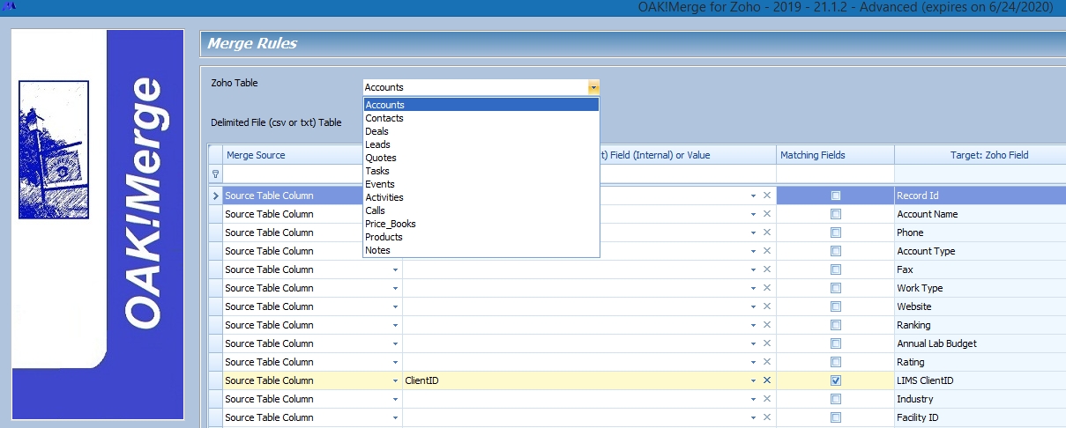The image size is (1066, 428).
Task: Click into the Zoho Table combo box text
Action: [x=474, y=87]
